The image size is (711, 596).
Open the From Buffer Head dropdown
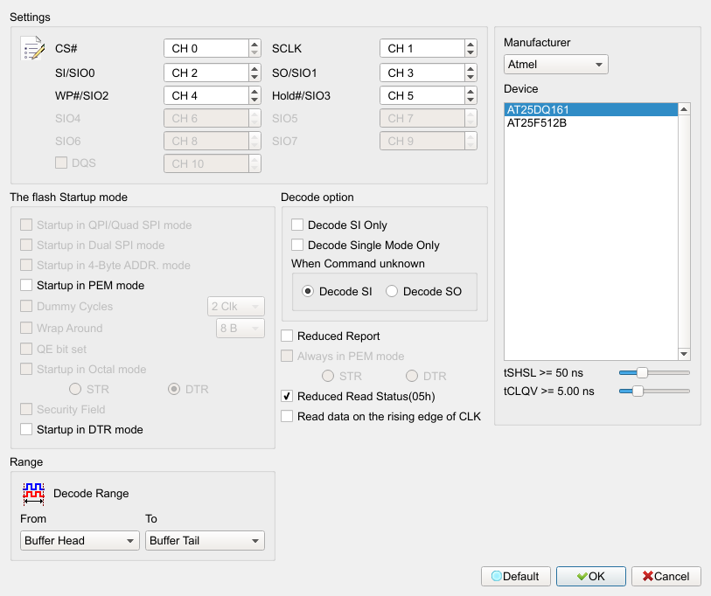80,540
